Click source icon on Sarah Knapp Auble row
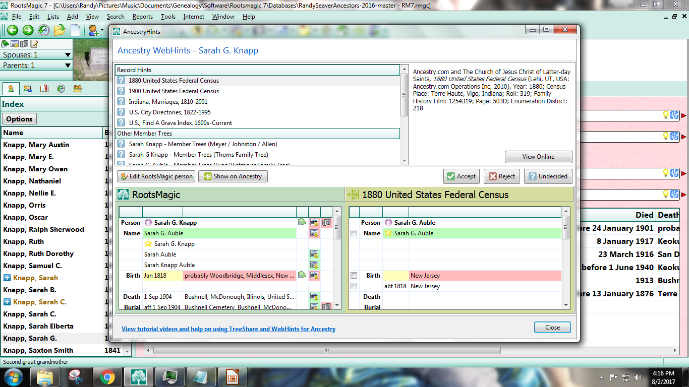This screenshot has width=689, height=387. (314, 265)
